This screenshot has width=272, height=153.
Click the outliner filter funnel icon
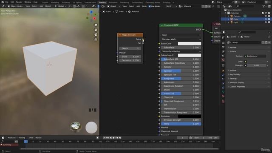(x=264, y=6)
